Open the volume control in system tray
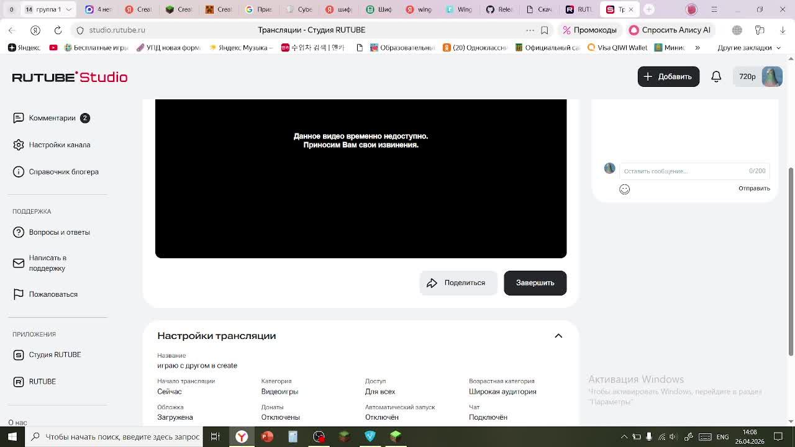 click(673, 436)
